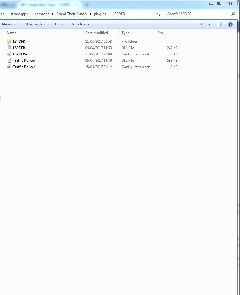This screenshot has height=295, width=240.
Task: Expand arrow after Grand Theft Auto V breadcrumb
Action: point(90,14)
